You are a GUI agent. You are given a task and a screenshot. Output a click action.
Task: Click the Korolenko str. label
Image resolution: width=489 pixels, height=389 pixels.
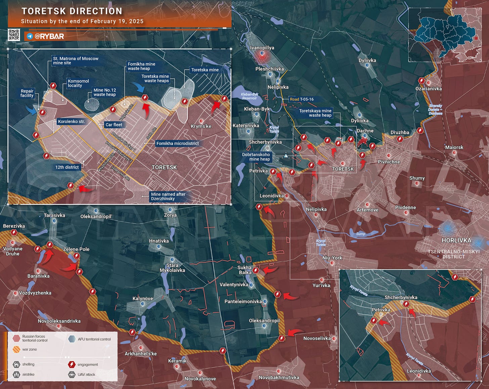pos(71,121)
